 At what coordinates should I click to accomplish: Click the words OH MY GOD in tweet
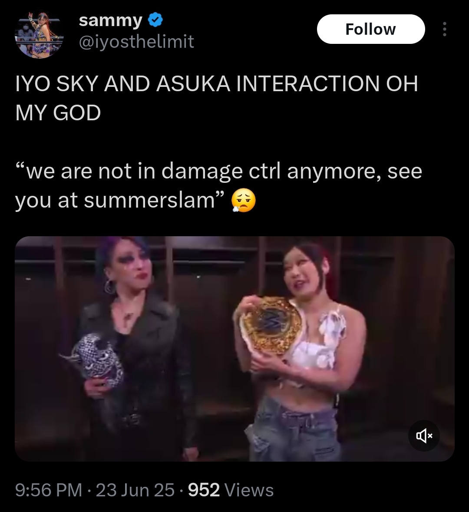58,112
